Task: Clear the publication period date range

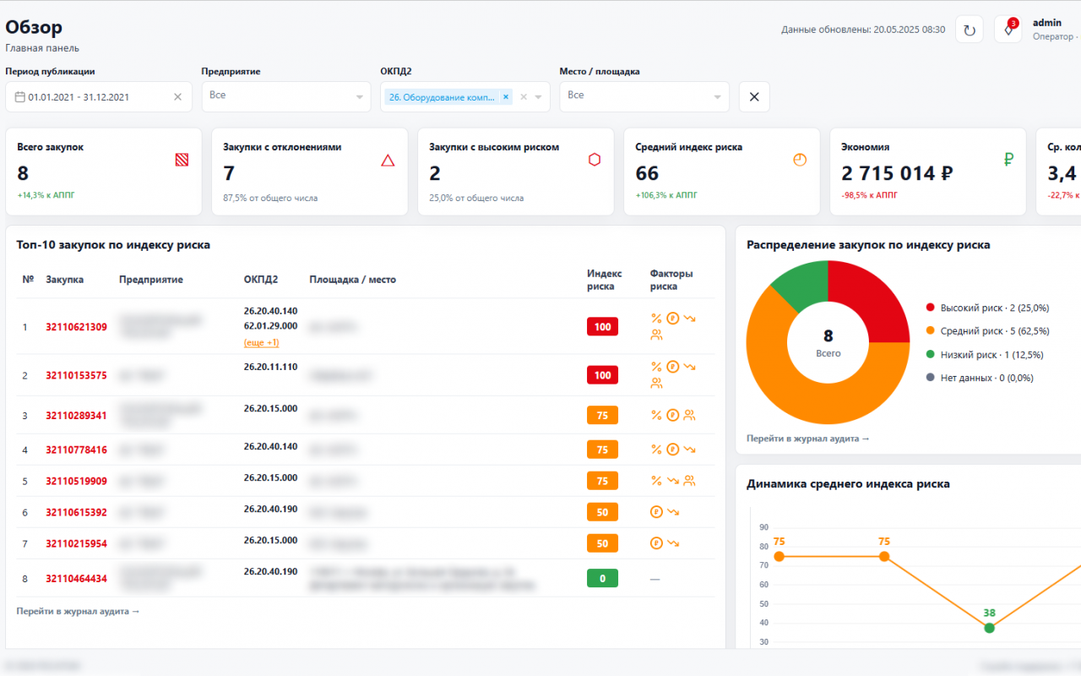Action: tap(177, 97)
